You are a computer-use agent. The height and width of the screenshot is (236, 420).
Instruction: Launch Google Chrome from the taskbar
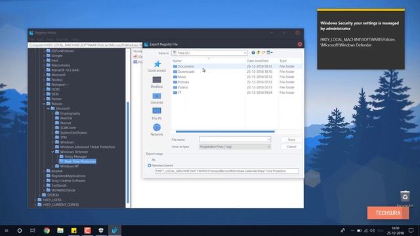point(47,230)
